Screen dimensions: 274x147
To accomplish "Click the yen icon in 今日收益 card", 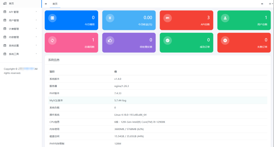I will coord(110,18).
